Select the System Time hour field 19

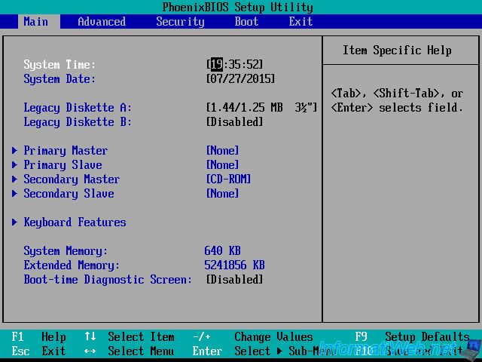coord(217,64)
